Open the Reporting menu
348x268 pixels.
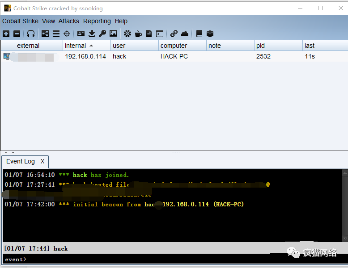point(97,21)
